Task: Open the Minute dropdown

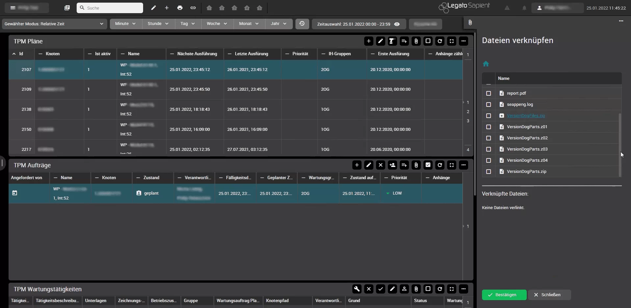Action: [x=125, y=24]
